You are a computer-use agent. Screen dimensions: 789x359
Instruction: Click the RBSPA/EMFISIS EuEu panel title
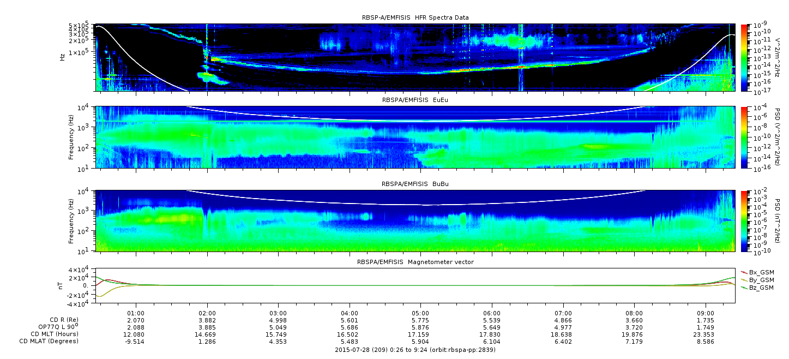point(415,101)
